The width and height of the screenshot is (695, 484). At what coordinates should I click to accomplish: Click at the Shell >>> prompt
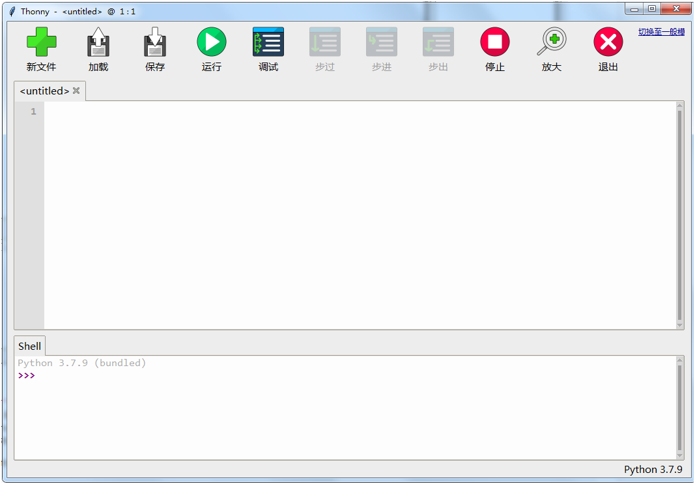click(x=27, y=376)
